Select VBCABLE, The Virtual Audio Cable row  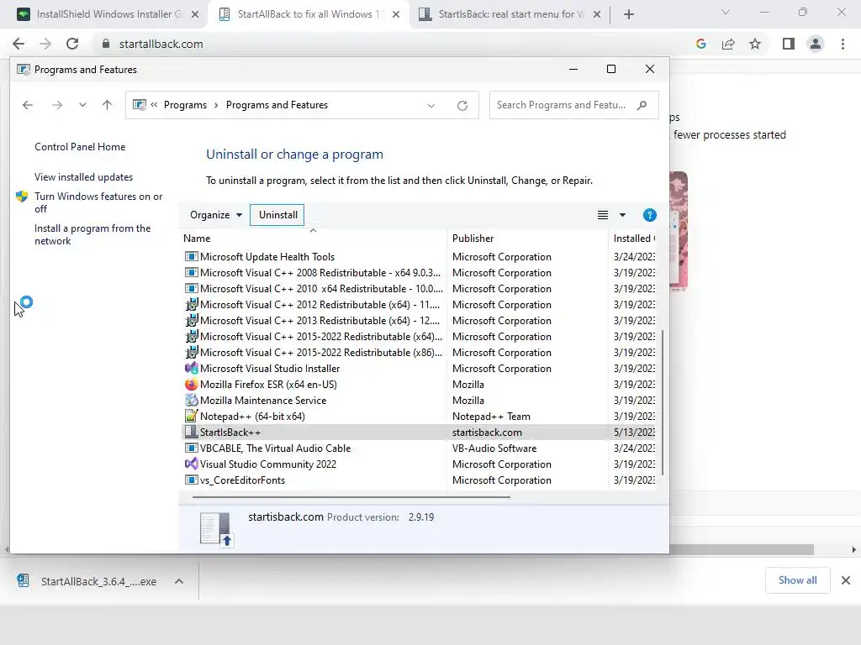pos(418,448)
